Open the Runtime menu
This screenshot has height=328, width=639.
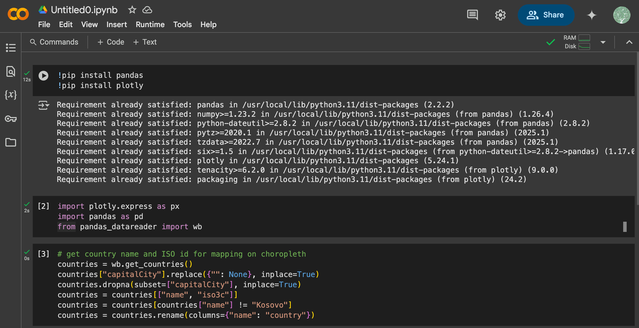pos(150,25)
